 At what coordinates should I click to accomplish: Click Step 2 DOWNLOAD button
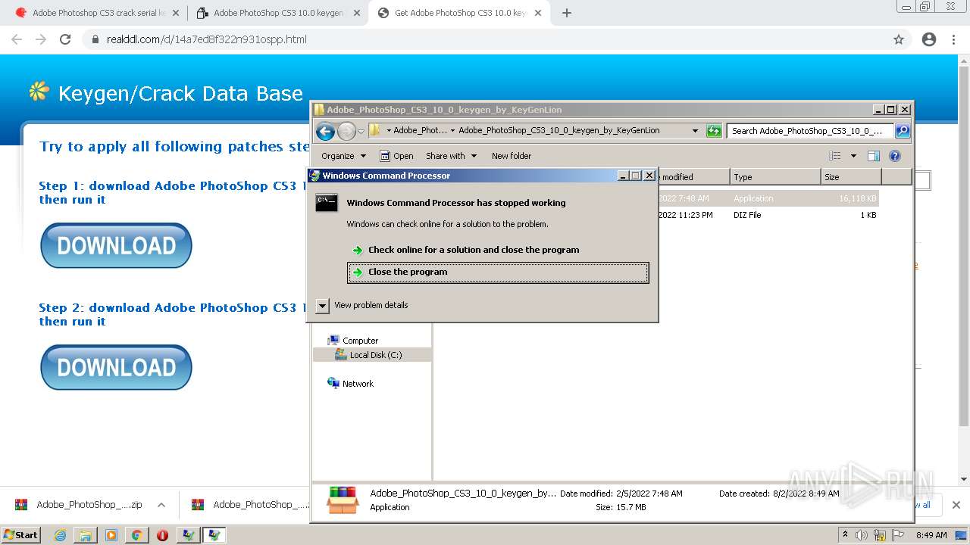[x=116, y=367]
